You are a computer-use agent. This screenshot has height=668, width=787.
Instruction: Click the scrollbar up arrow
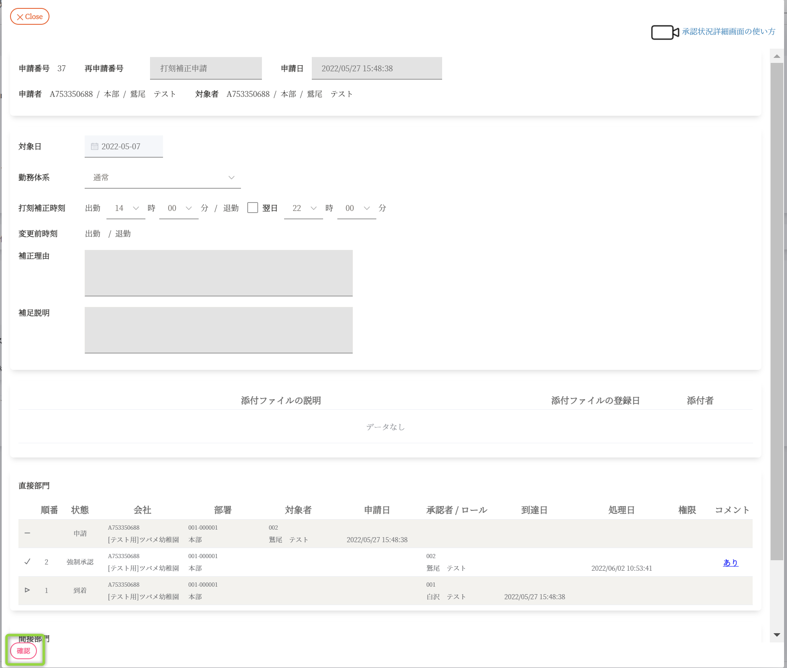pos(777,56)
